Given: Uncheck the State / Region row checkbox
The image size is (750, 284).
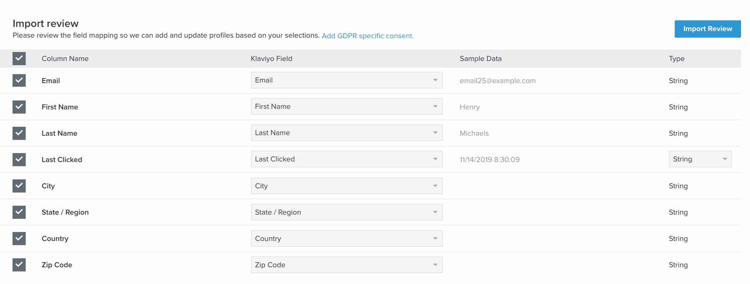Looking at the screenshot, I should (19, 212).
